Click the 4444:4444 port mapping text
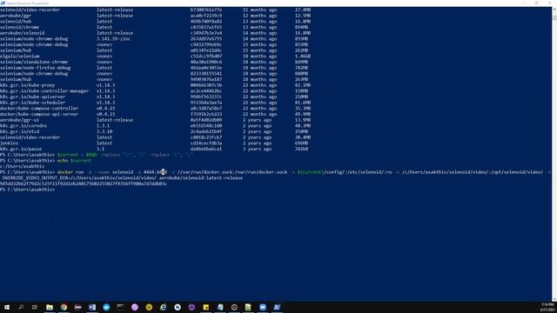557x313 pixels. (155, 172)
